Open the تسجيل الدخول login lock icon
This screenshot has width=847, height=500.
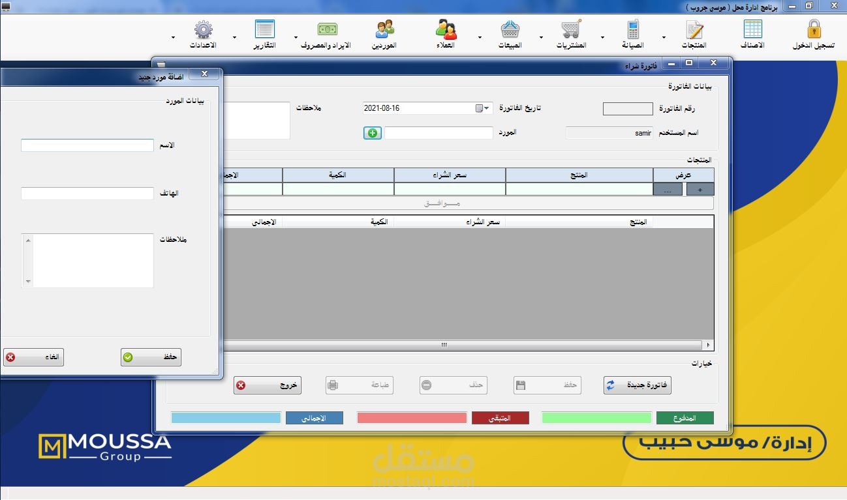(x=813, y=29)
